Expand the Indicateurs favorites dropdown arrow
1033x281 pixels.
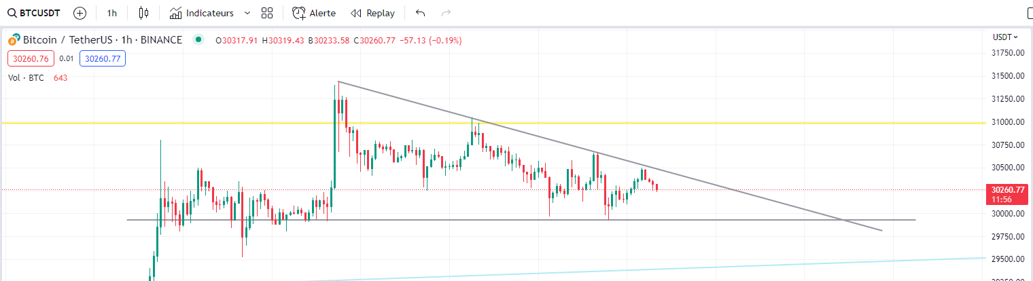[x=247, y=13]
